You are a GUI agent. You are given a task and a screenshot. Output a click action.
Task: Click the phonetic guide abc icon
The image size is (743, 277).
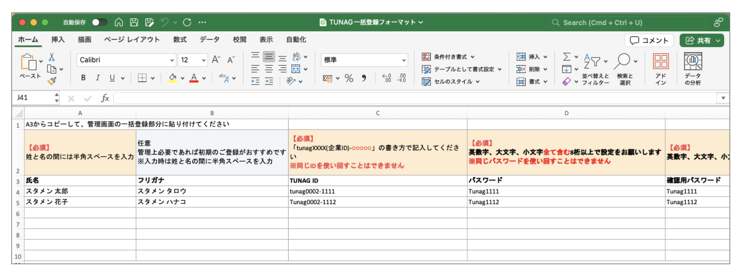pos(224,78)
